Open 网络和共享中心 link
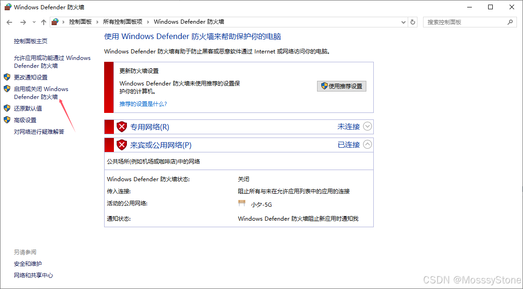 click(33, 276)
